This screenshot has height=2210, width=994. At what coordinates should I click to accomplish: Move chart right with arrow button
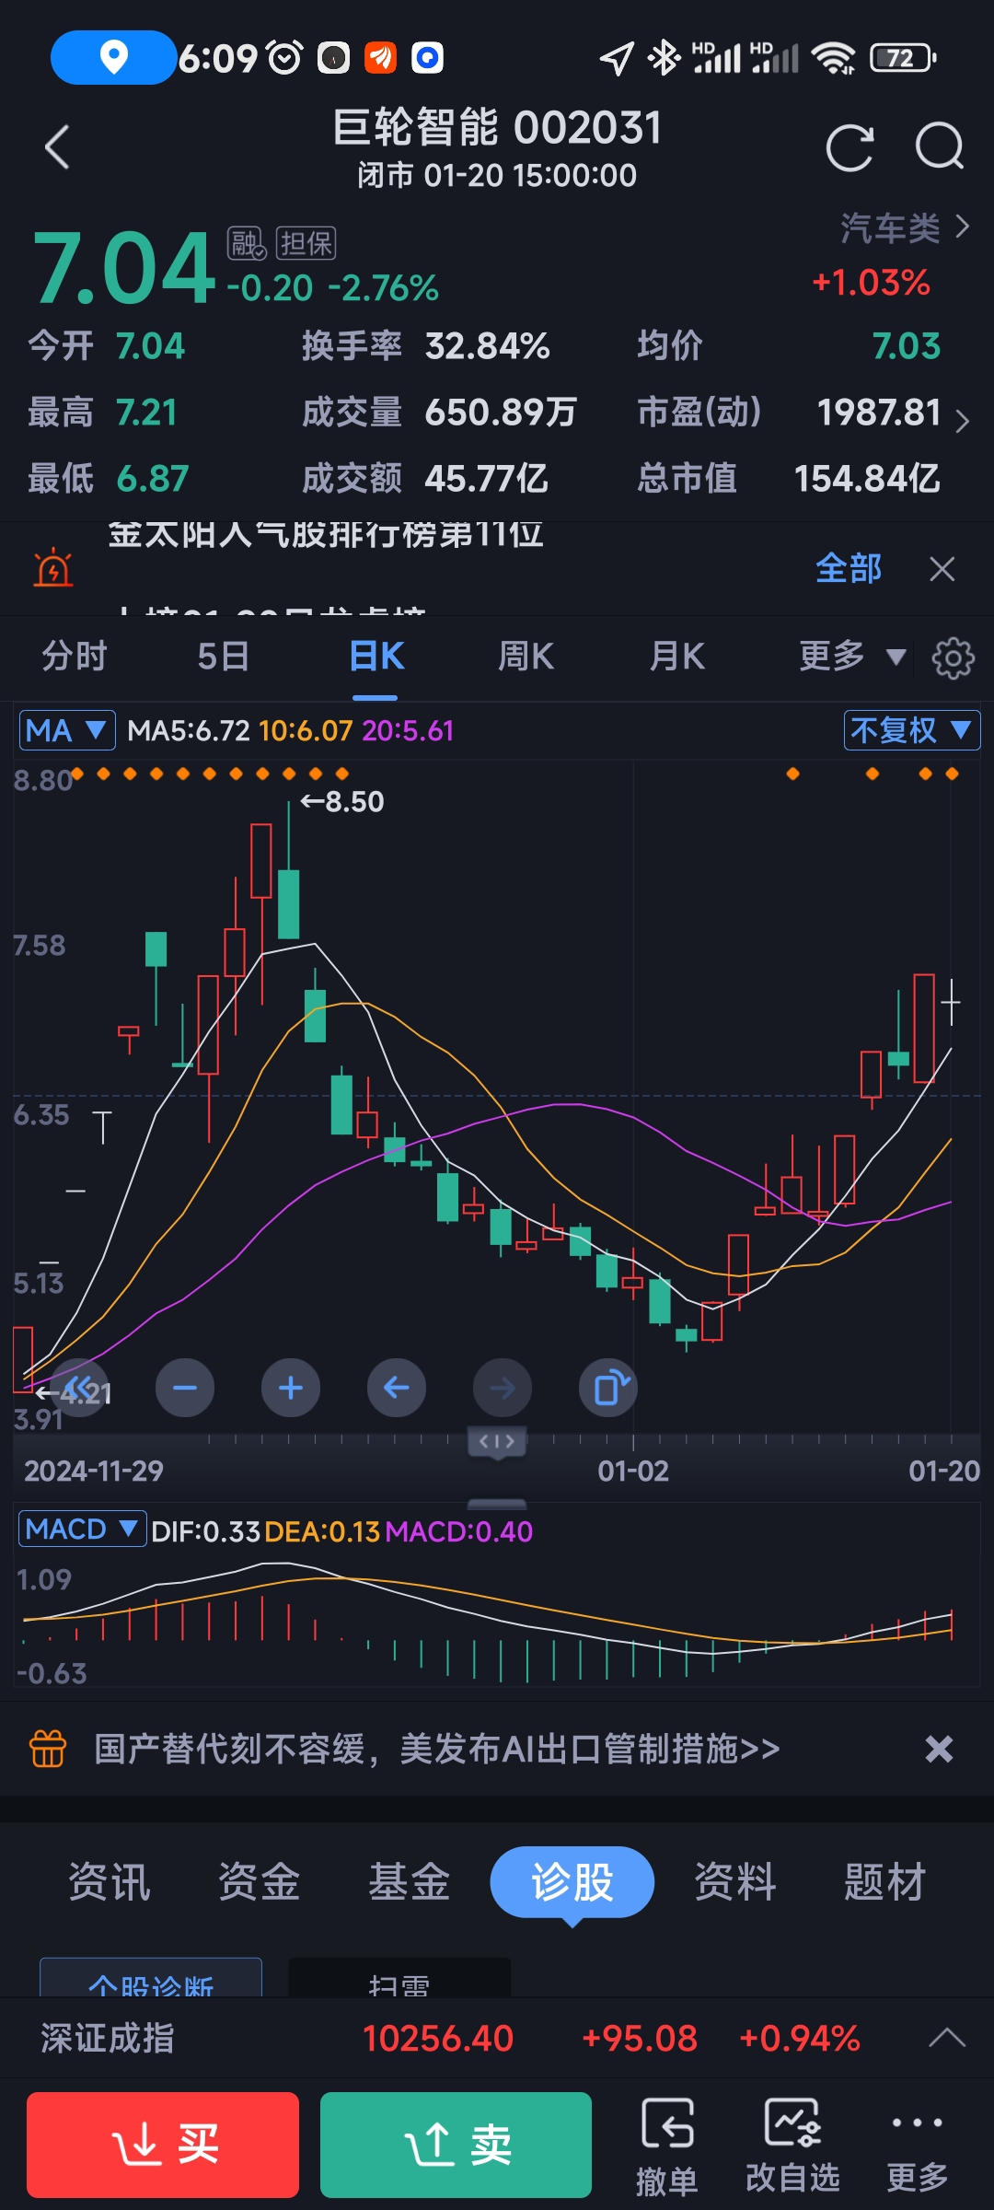tap(503, 1388)
